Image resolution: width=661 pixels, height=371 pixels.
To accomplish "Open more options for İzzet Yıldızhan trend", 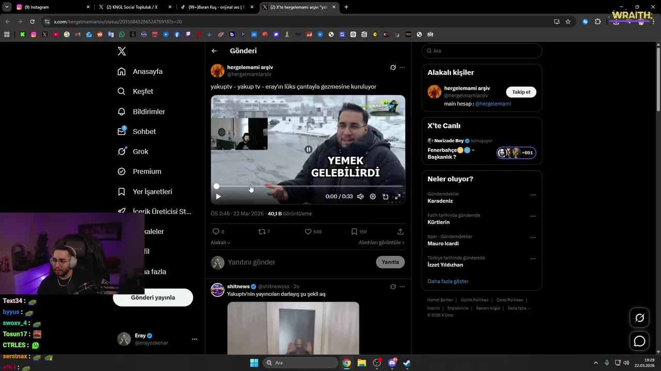I will point(533,259).
